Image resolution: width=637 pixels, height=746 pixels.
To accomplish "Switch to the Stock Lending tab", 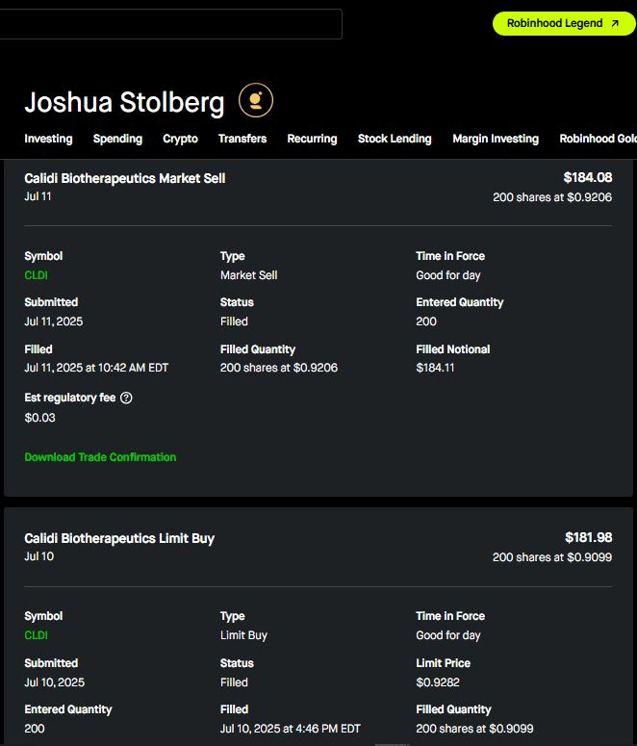I will point(395,139).
